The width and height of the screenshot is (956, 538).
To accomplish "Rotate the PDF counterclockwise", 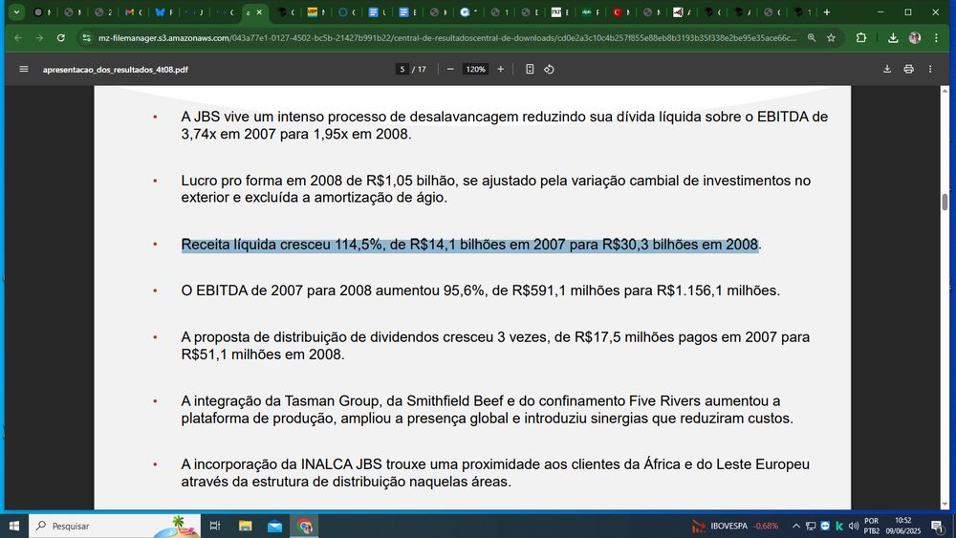I will 550,70.
